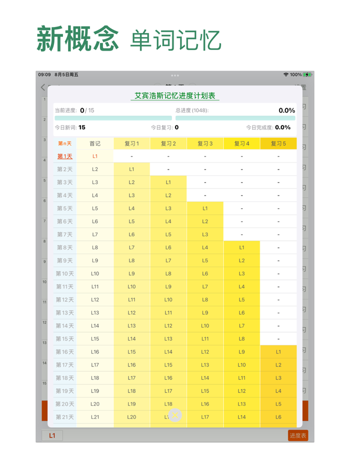Click L15 in the 第15天 首记 cell
The width and height of the screenshot is (350, 467).
click(95, 338)
